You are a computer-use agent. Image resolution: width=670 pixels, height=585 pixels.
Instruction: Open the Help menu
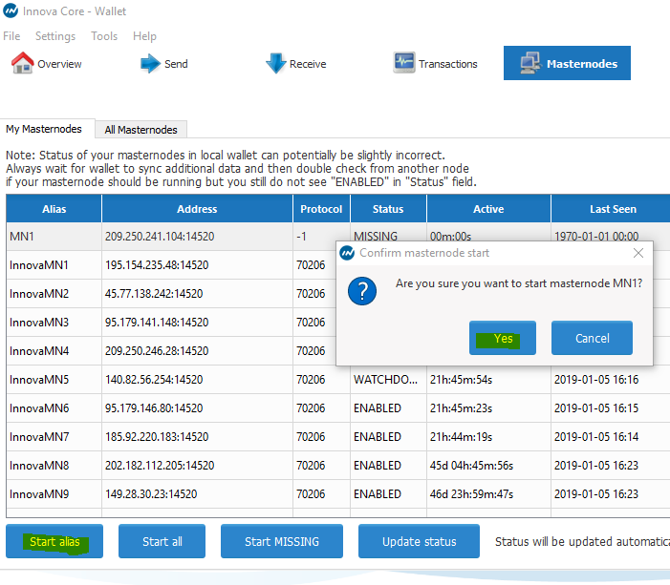pyautogui.click(x=144, y=36)
